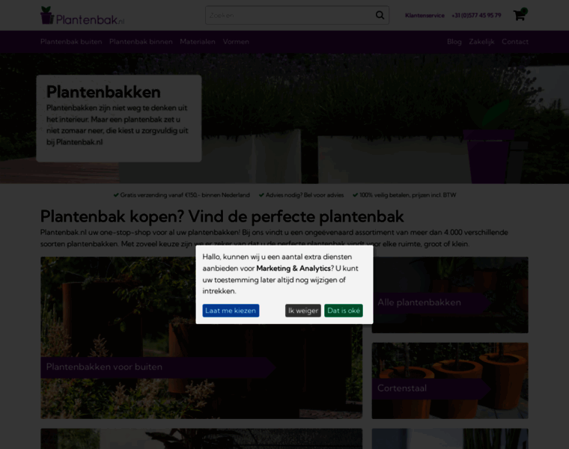
Task: Click the Plantenbakken hero heading
Action: point(103,92)
